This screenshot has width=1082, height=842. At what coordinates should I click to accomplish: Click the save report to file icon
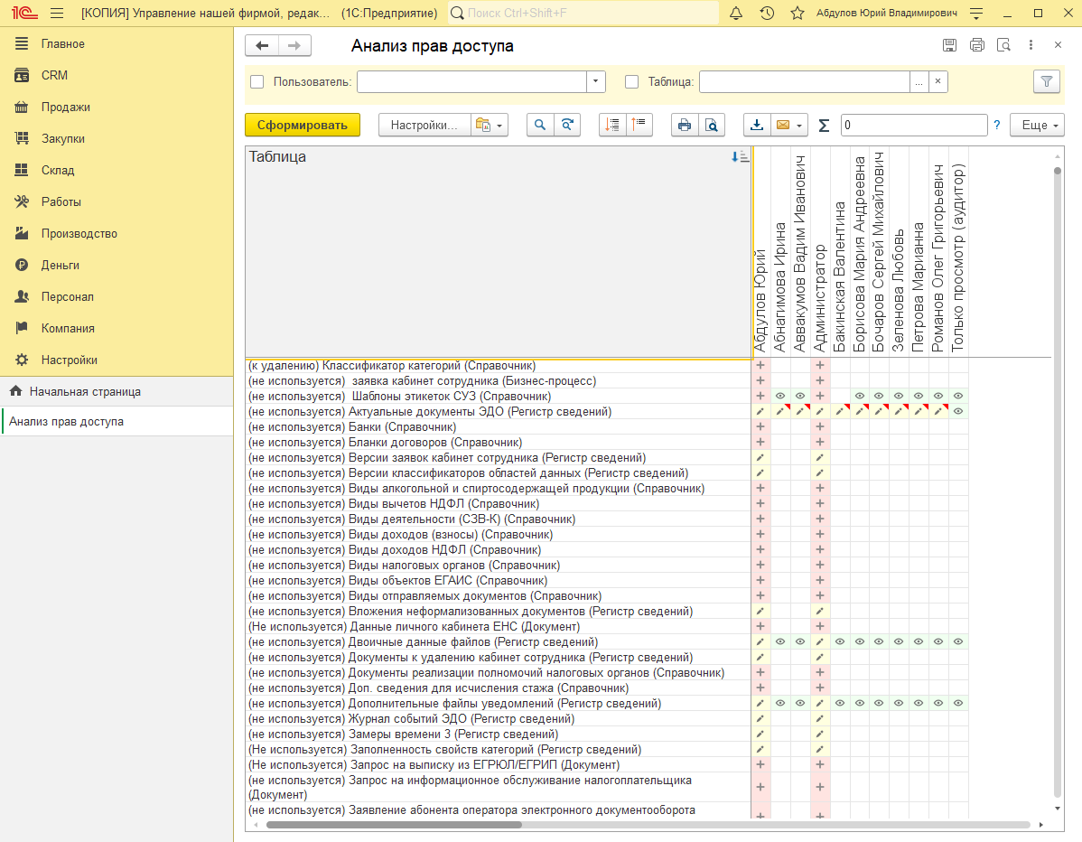[757, 125]
